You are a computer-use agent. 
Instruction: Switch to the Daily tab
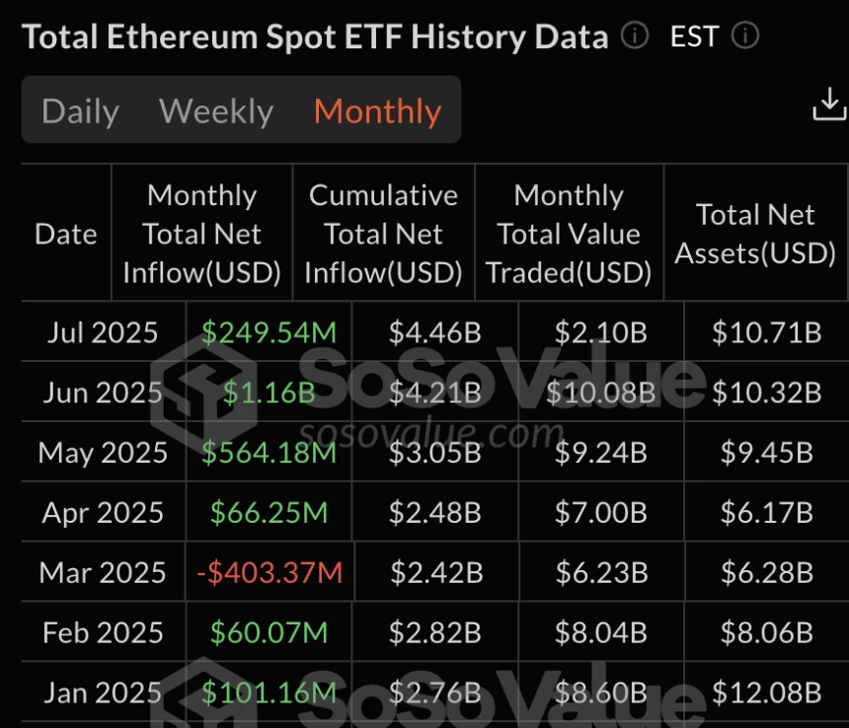point(80,111)
